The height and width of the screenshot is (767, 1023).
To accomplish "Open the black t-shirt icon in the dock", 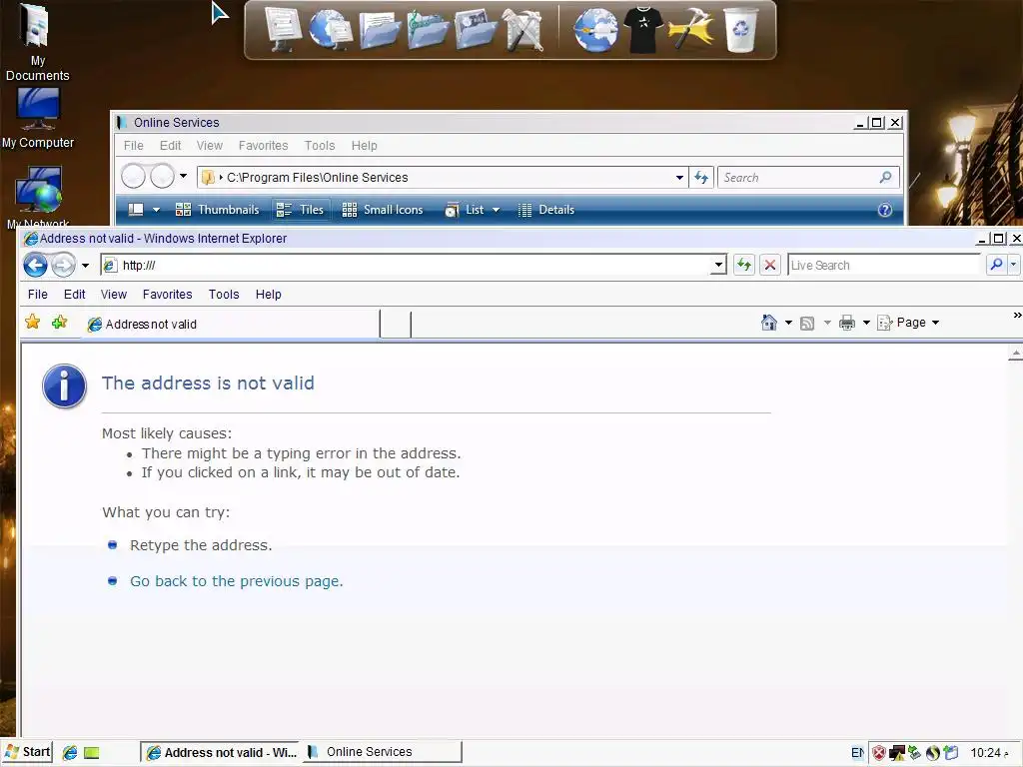I will [x=643, y=30].
